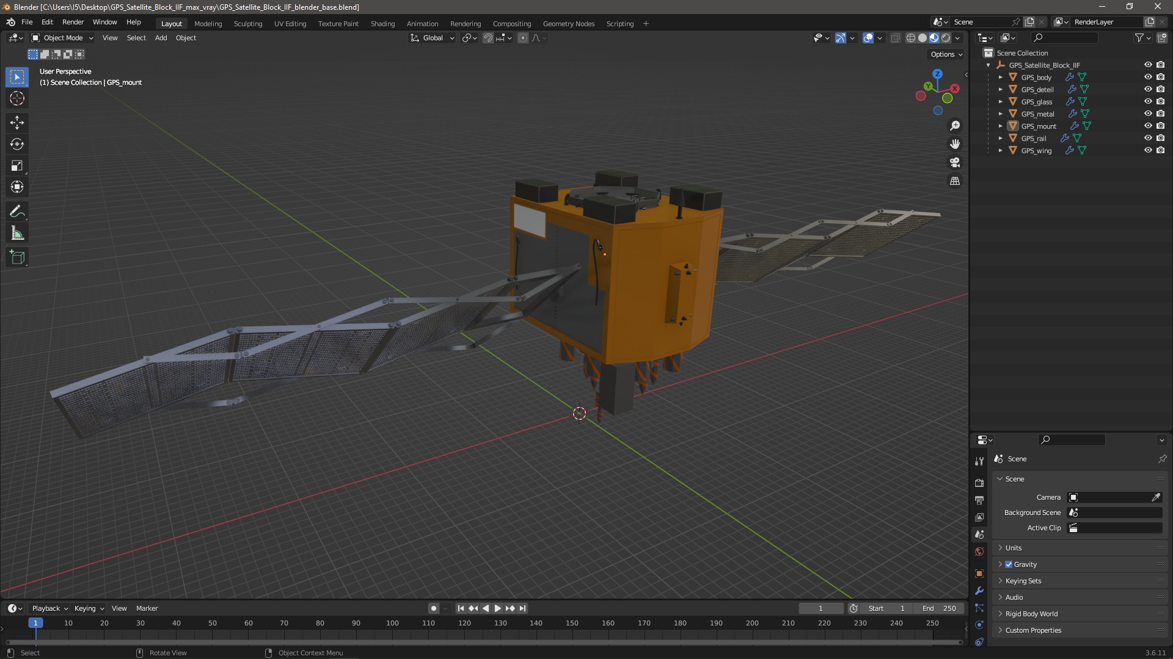1173x659 pixels.
Task: Expand the GPS_rail tree item
Action: pyautogui.click(x=1000, y=139)
